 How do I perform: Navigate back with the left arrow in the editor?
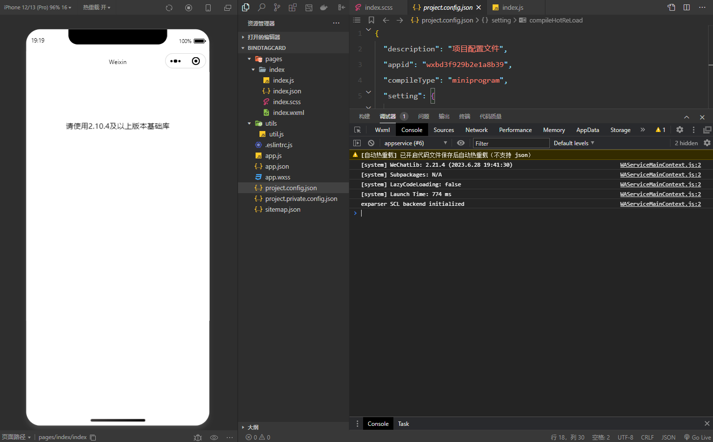click(386, 20)
